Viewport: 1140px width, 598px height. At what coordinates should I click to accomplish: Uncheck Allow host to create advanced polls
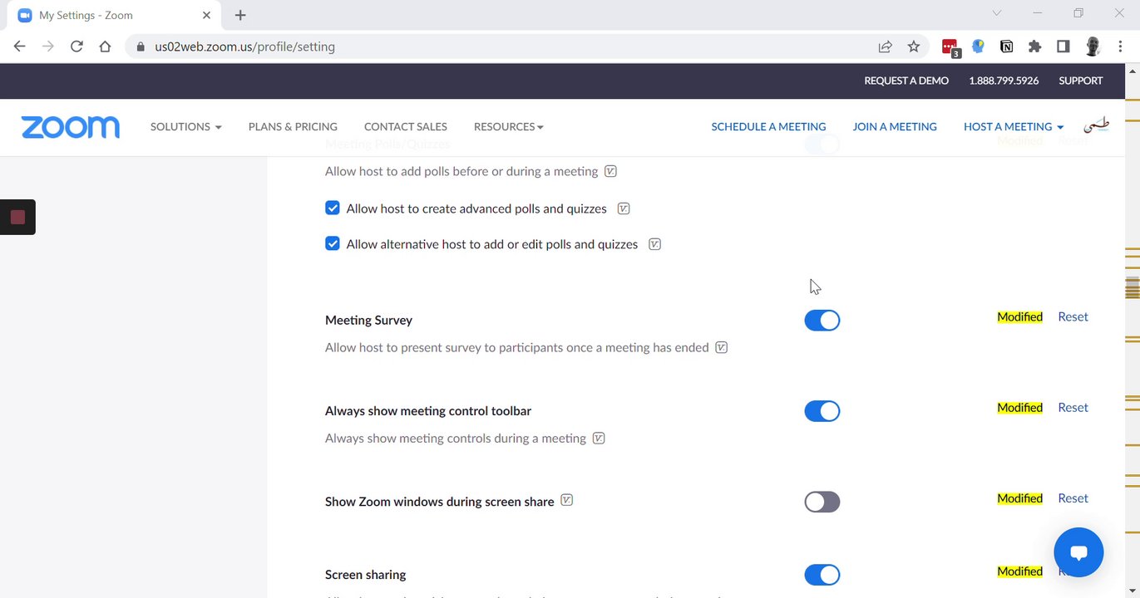click(333, 208)
